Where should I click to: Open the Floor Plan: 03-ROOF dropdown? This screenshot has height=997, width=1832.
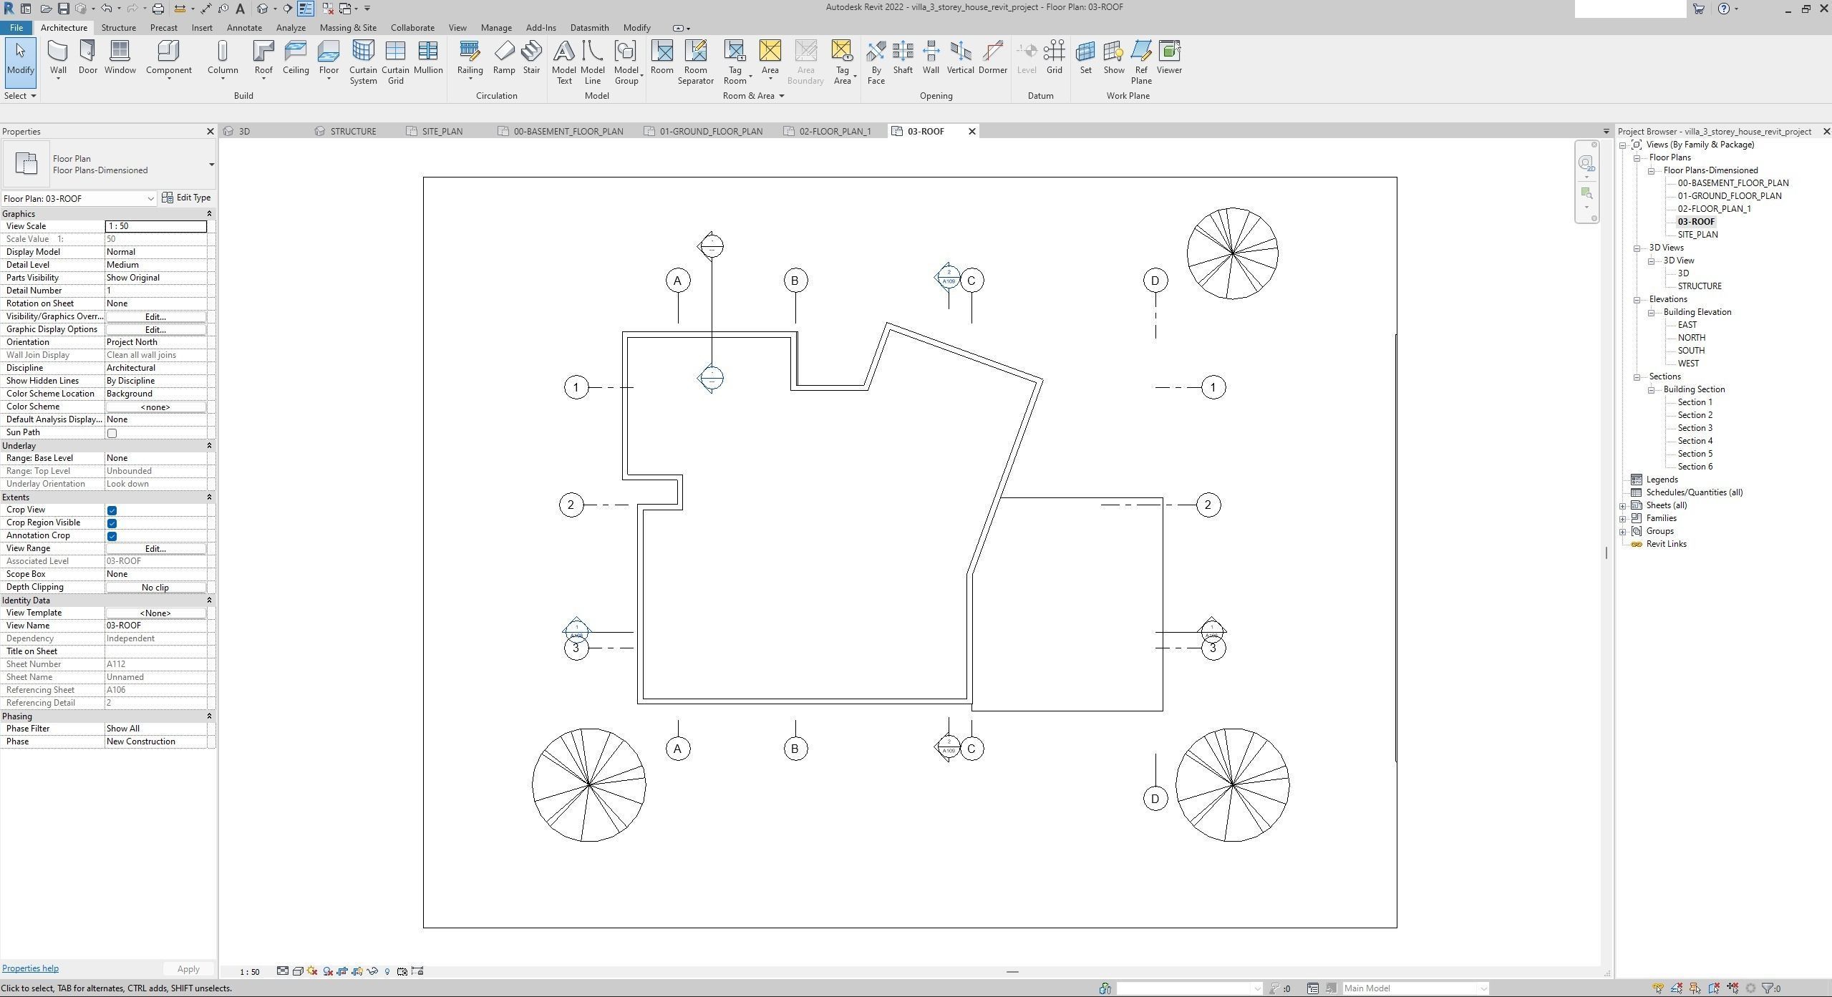pos(150,199)
